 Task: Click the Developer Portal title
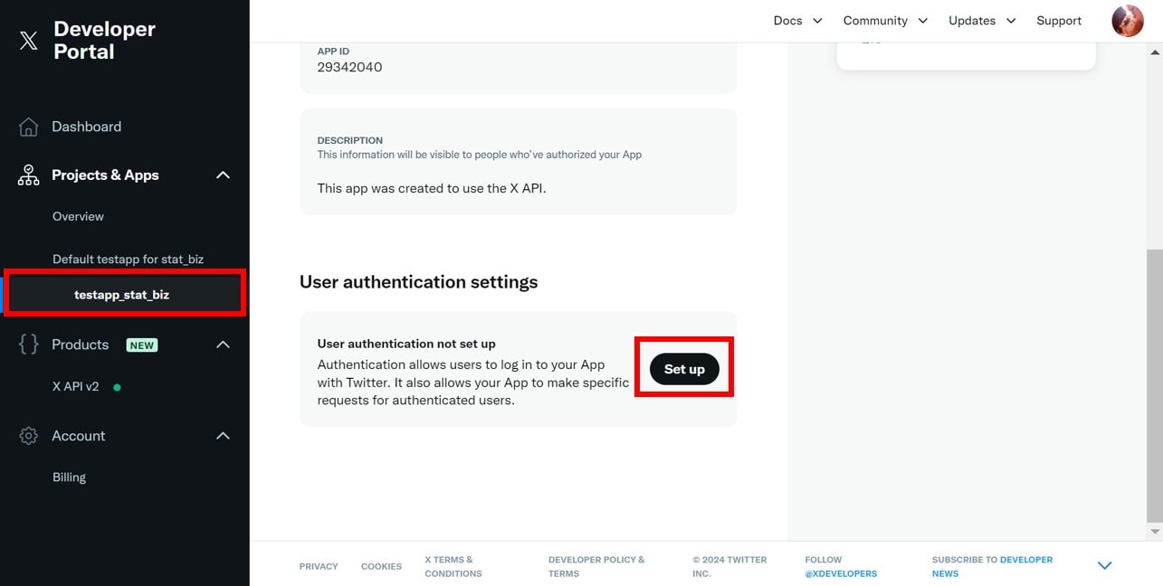click(104, 41)
